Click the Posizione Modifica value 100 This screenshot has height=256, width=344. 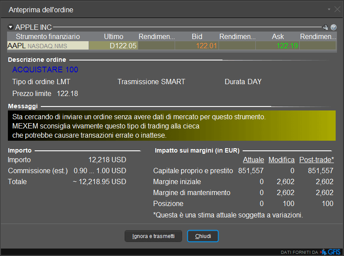point(289,203)
